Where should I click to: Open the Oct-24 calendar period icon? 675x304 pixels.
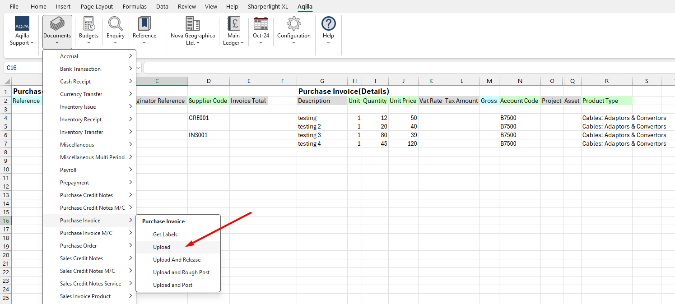point(261,24)
